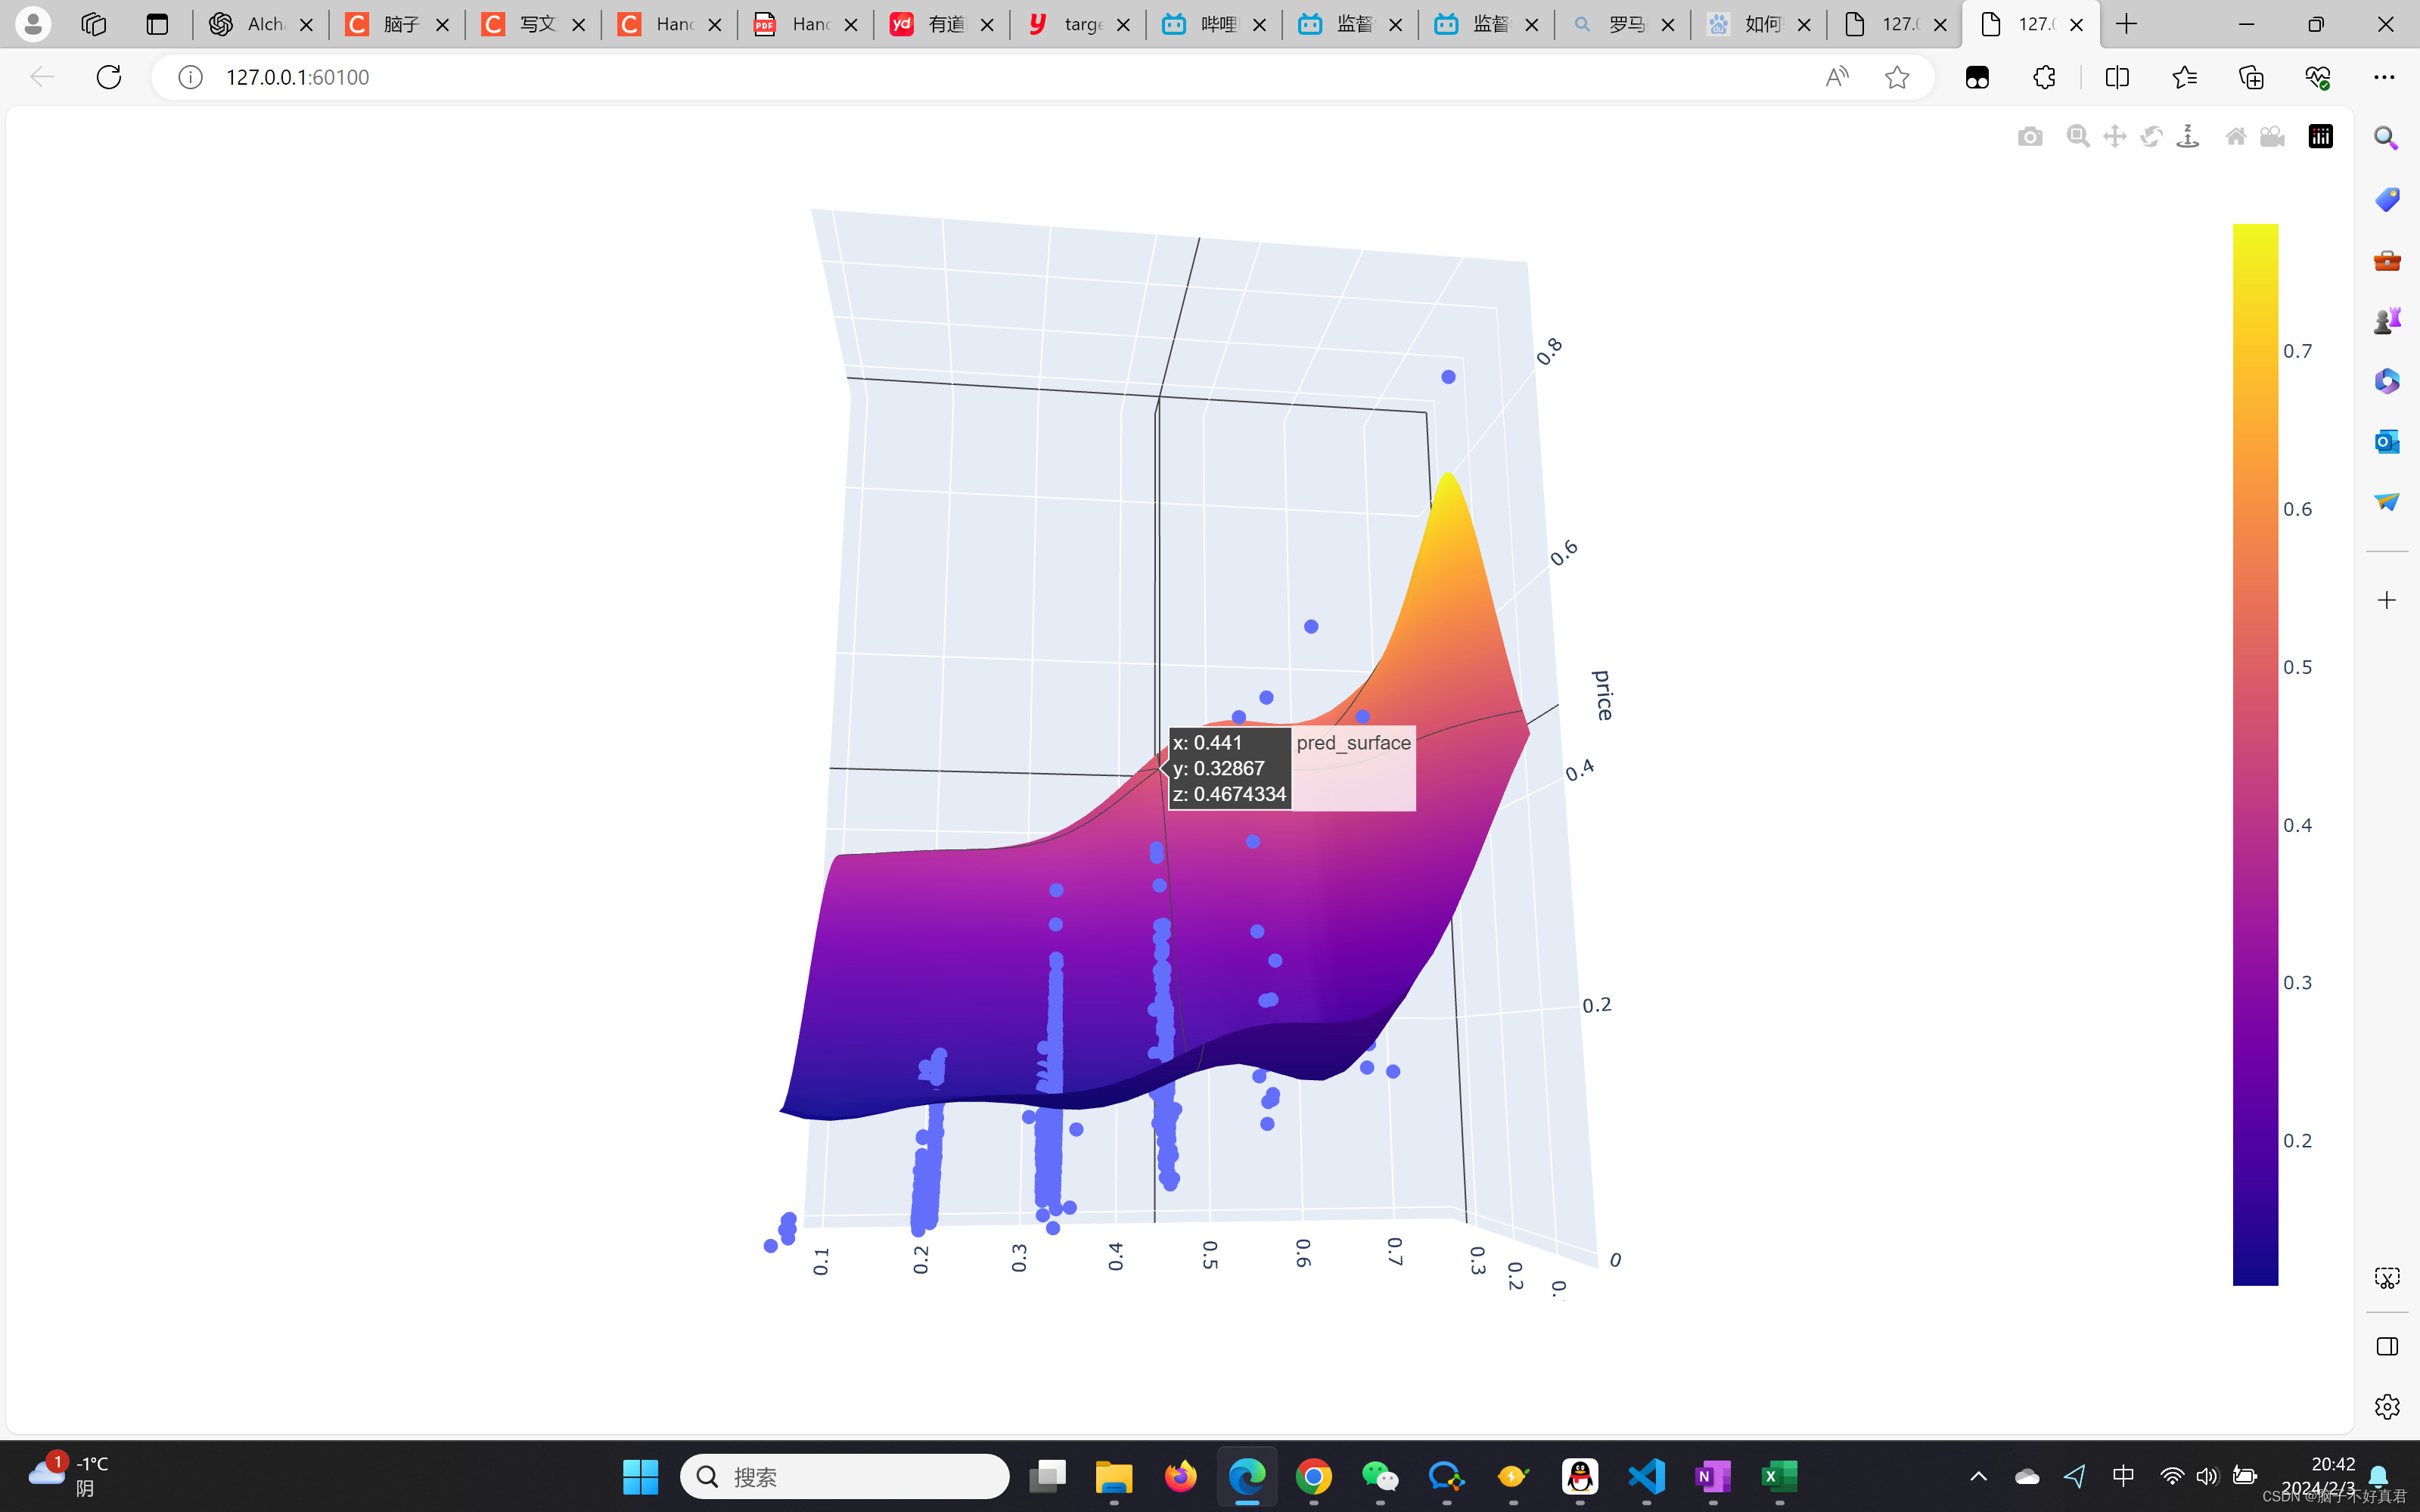Screen dimensions: 2420x1512
Task: Open Task View on taskbar
Action: point(1047,1476)
